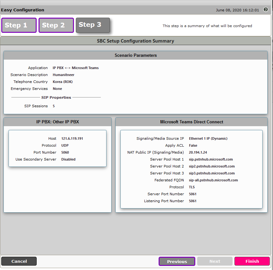Click the Previous button
Viewport: 273px width, 270px height.
[177, 261]
